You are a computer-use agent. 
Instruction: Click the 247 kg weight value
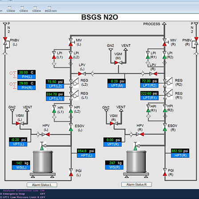coord(114,163)
